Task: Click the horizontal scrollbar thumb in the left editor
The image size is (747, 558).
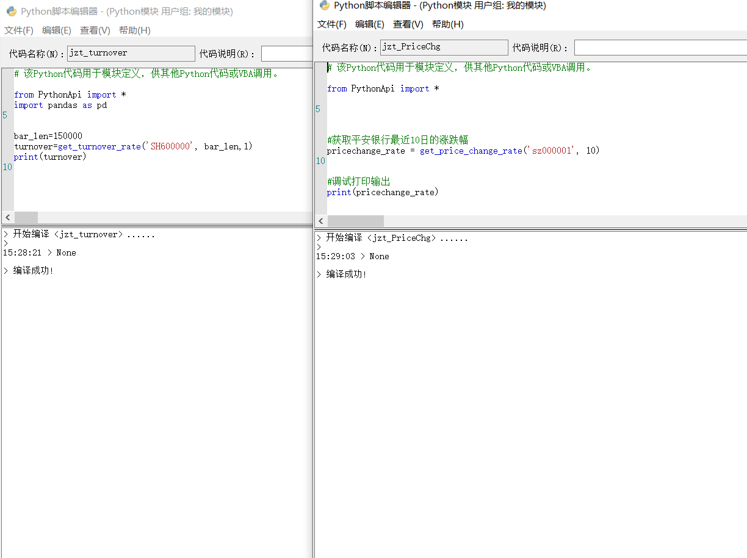Action: [26, 218]
